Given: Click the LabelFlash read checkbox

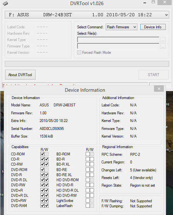Looking at the screenshot, I should pos(88,205).
